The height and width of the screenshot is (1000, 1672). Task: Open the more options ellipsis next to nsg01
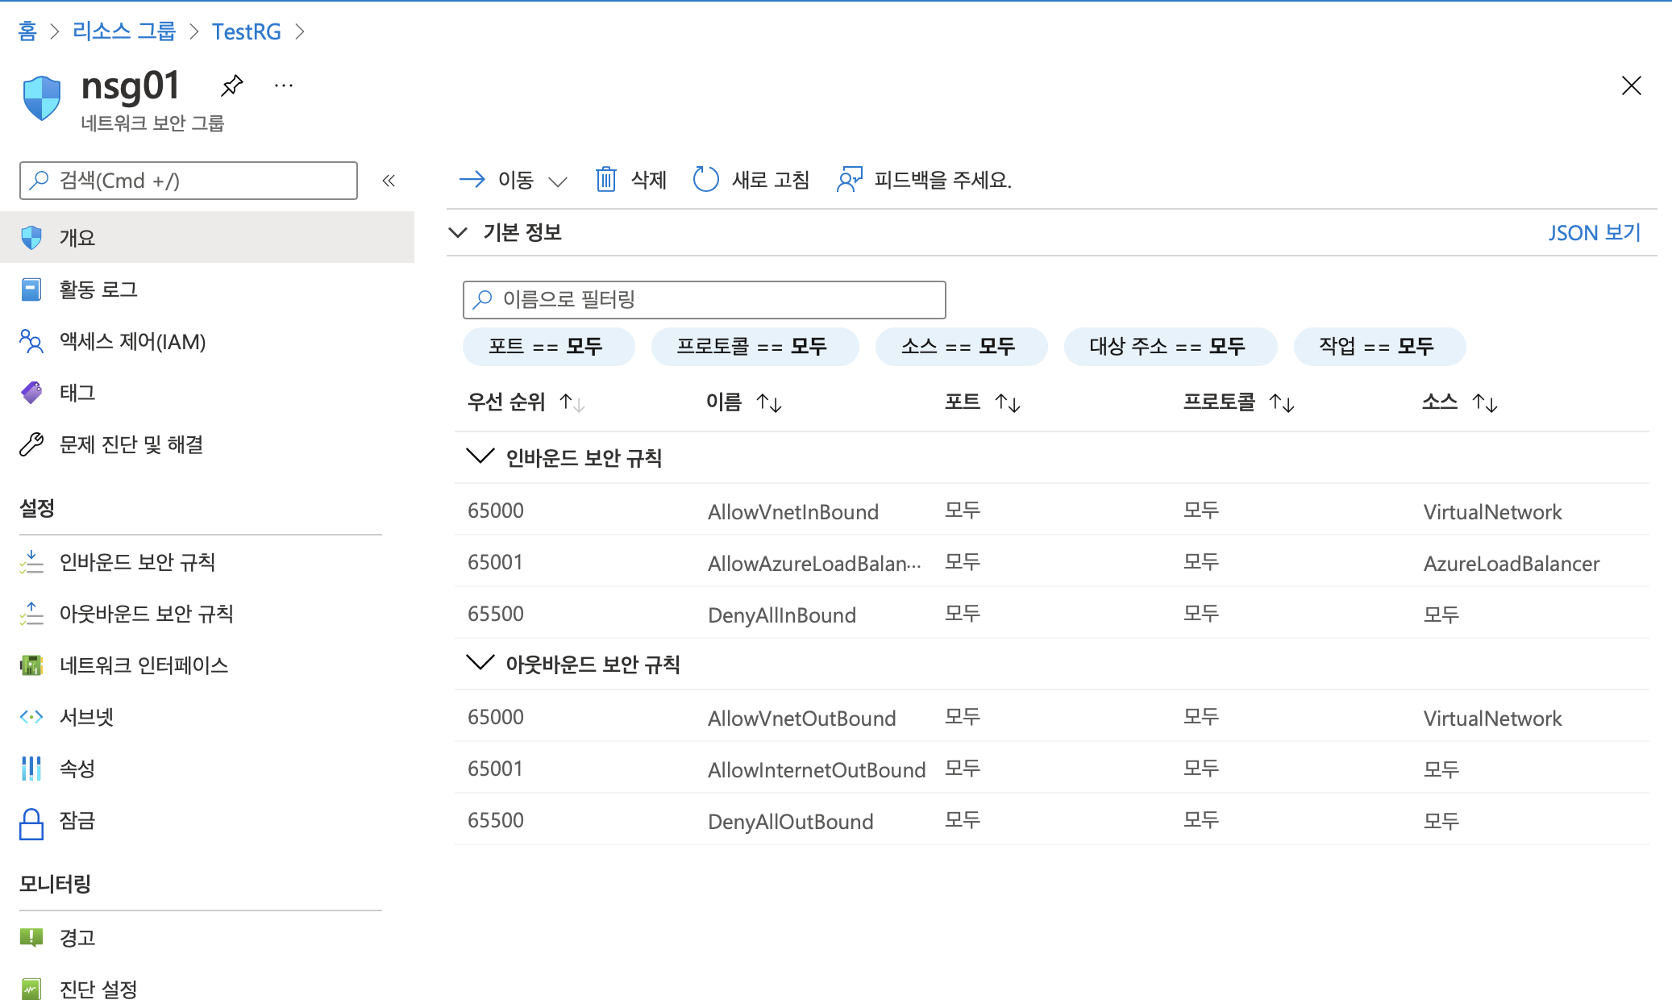click(284, 85)
